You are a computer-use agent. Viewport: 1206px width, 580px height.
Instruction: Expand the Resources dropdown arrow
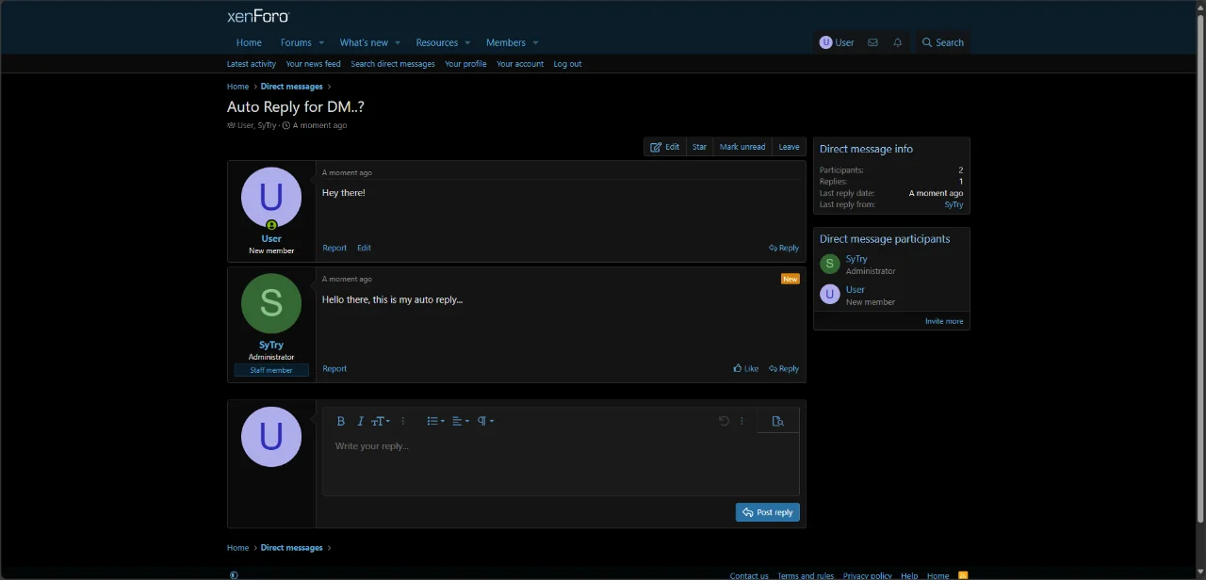[x=467, y=42]
